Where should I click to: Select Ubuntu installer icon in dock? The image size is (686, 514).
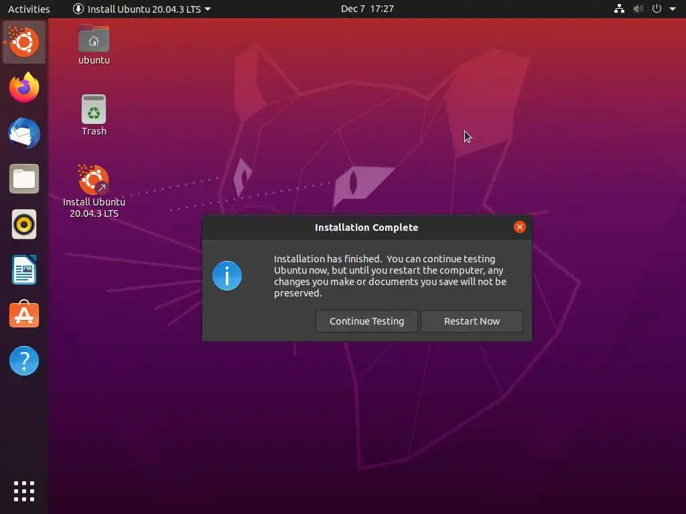(24, 42)
